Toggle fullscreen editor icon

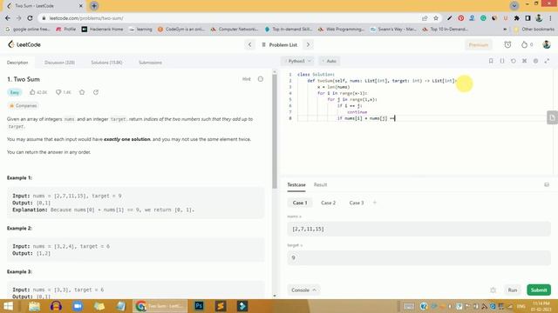[x=547, y=61]
